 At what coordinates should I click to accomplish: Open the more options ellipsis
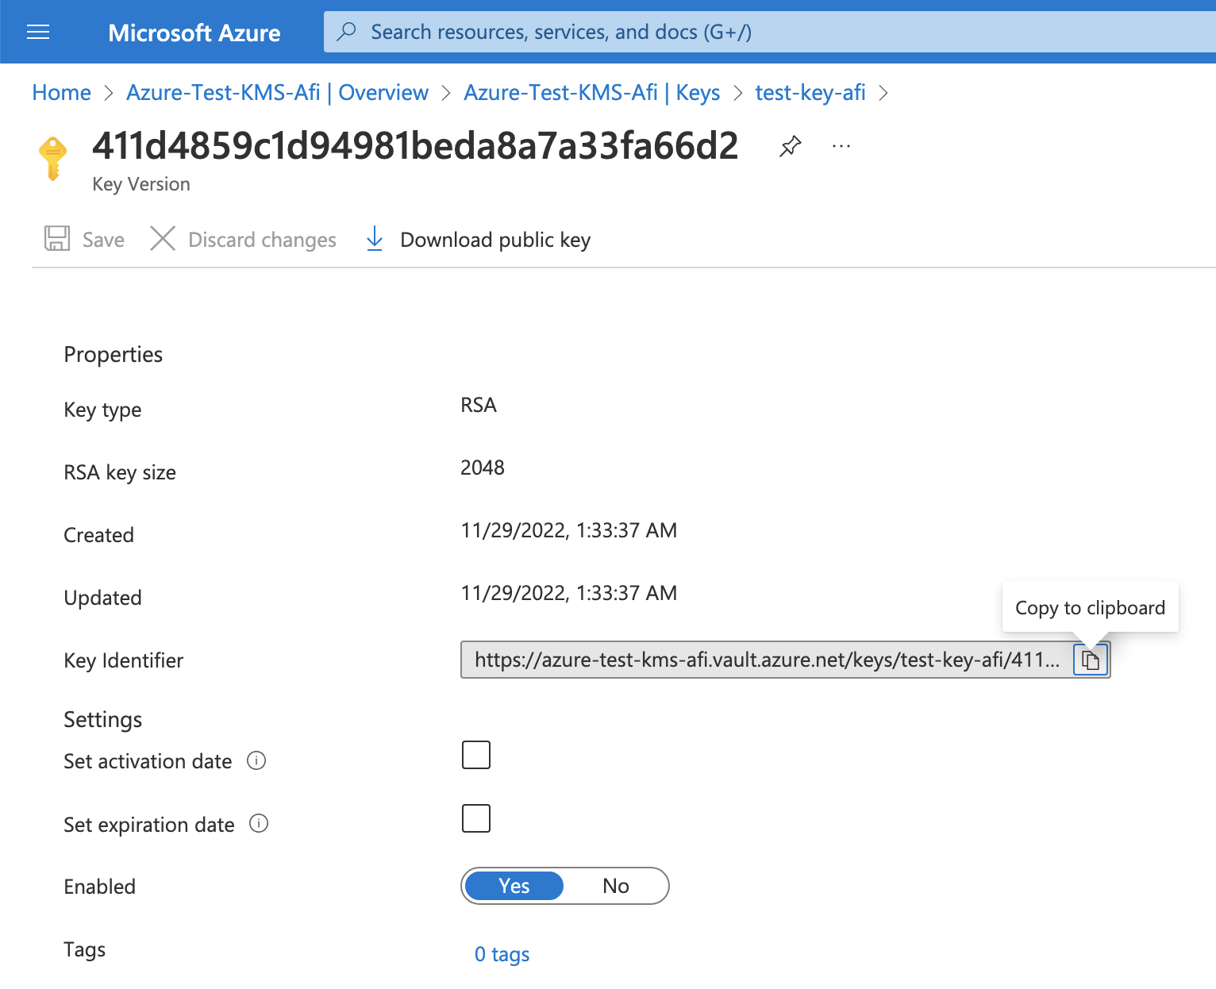(841, 146)
